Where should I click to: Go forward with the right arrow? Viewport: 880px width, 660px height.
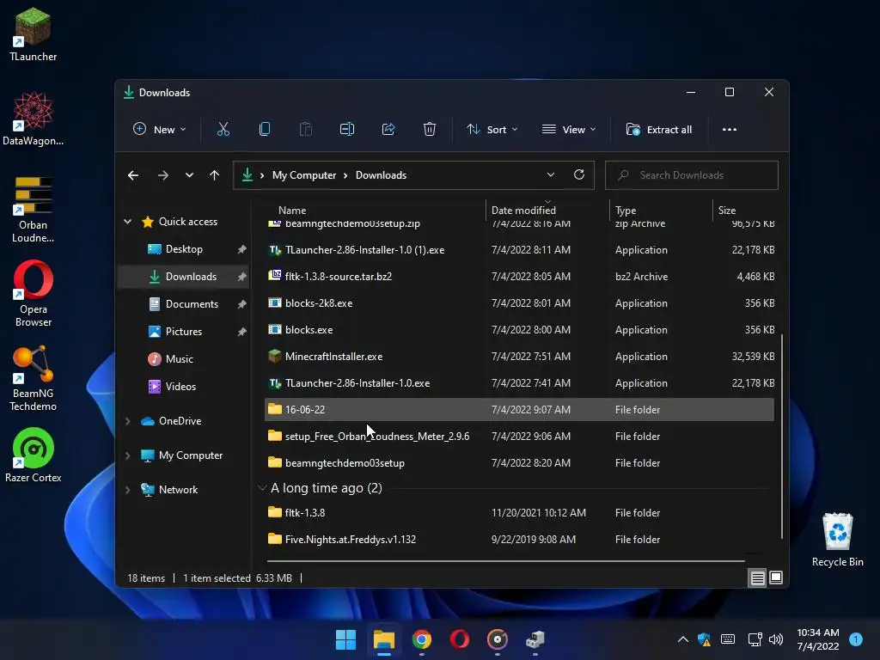[x=162, y=175]
